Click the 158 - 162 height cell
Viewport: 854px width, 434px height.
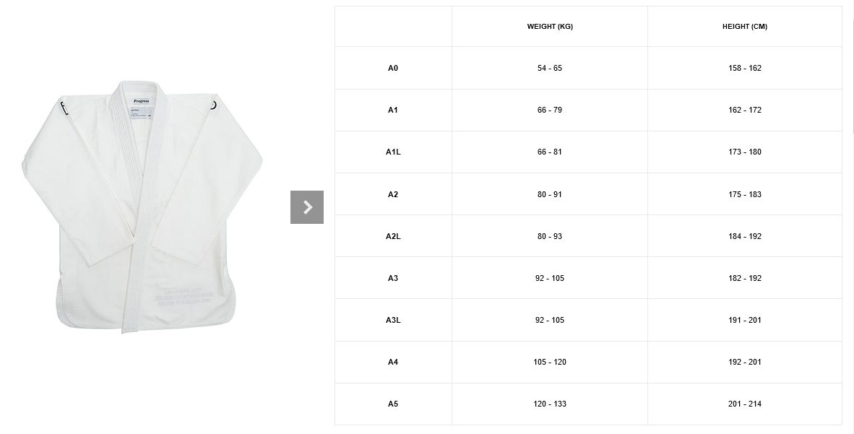coord(745,68)
